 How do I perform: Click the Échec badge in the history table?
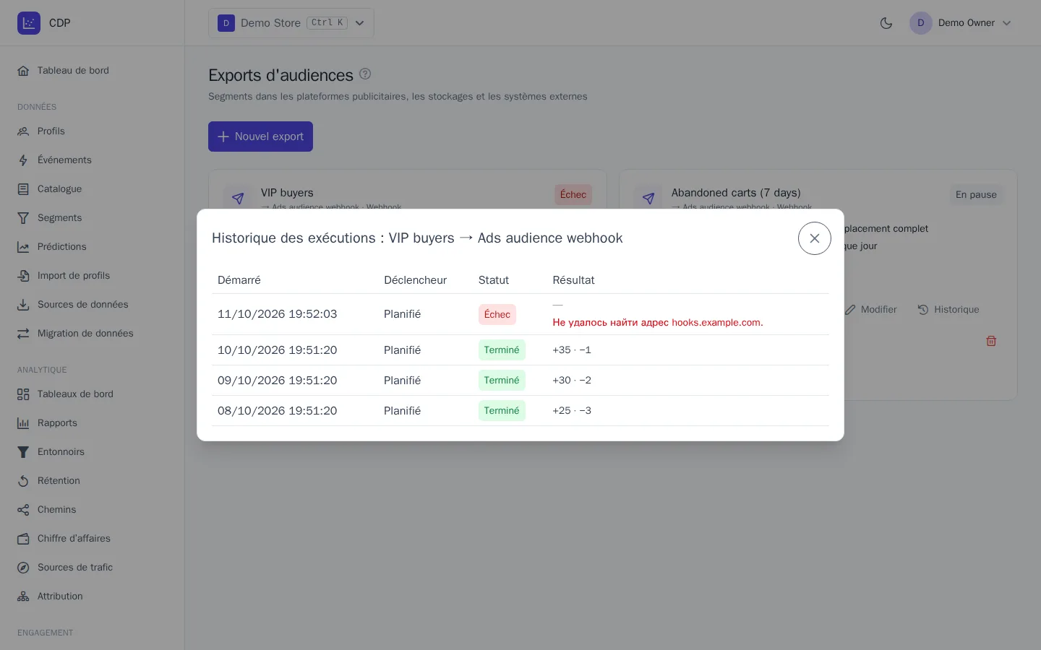click(x=497, y=314)
